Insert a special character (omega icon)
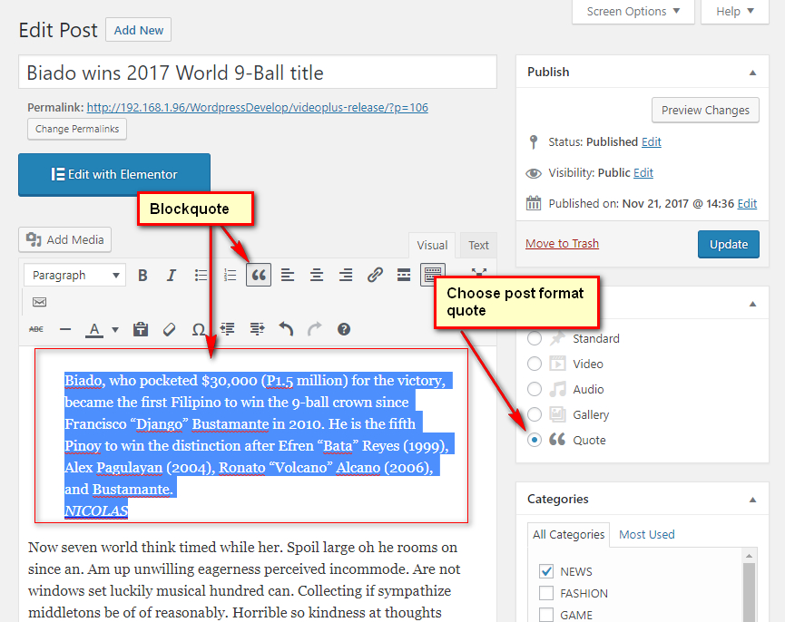 click(198, 330)
